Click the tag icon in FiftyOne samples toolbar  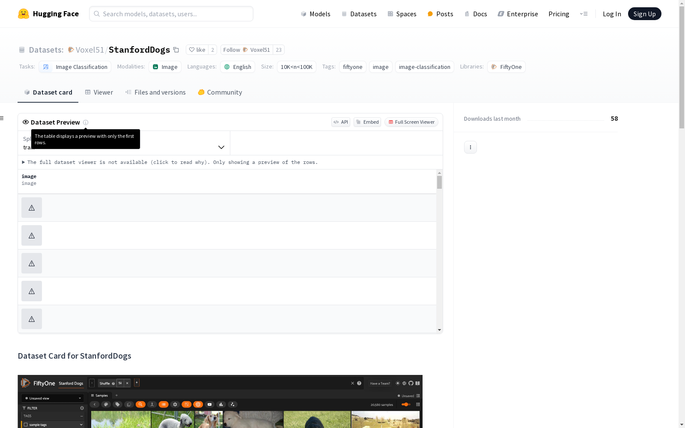point(118,404)
